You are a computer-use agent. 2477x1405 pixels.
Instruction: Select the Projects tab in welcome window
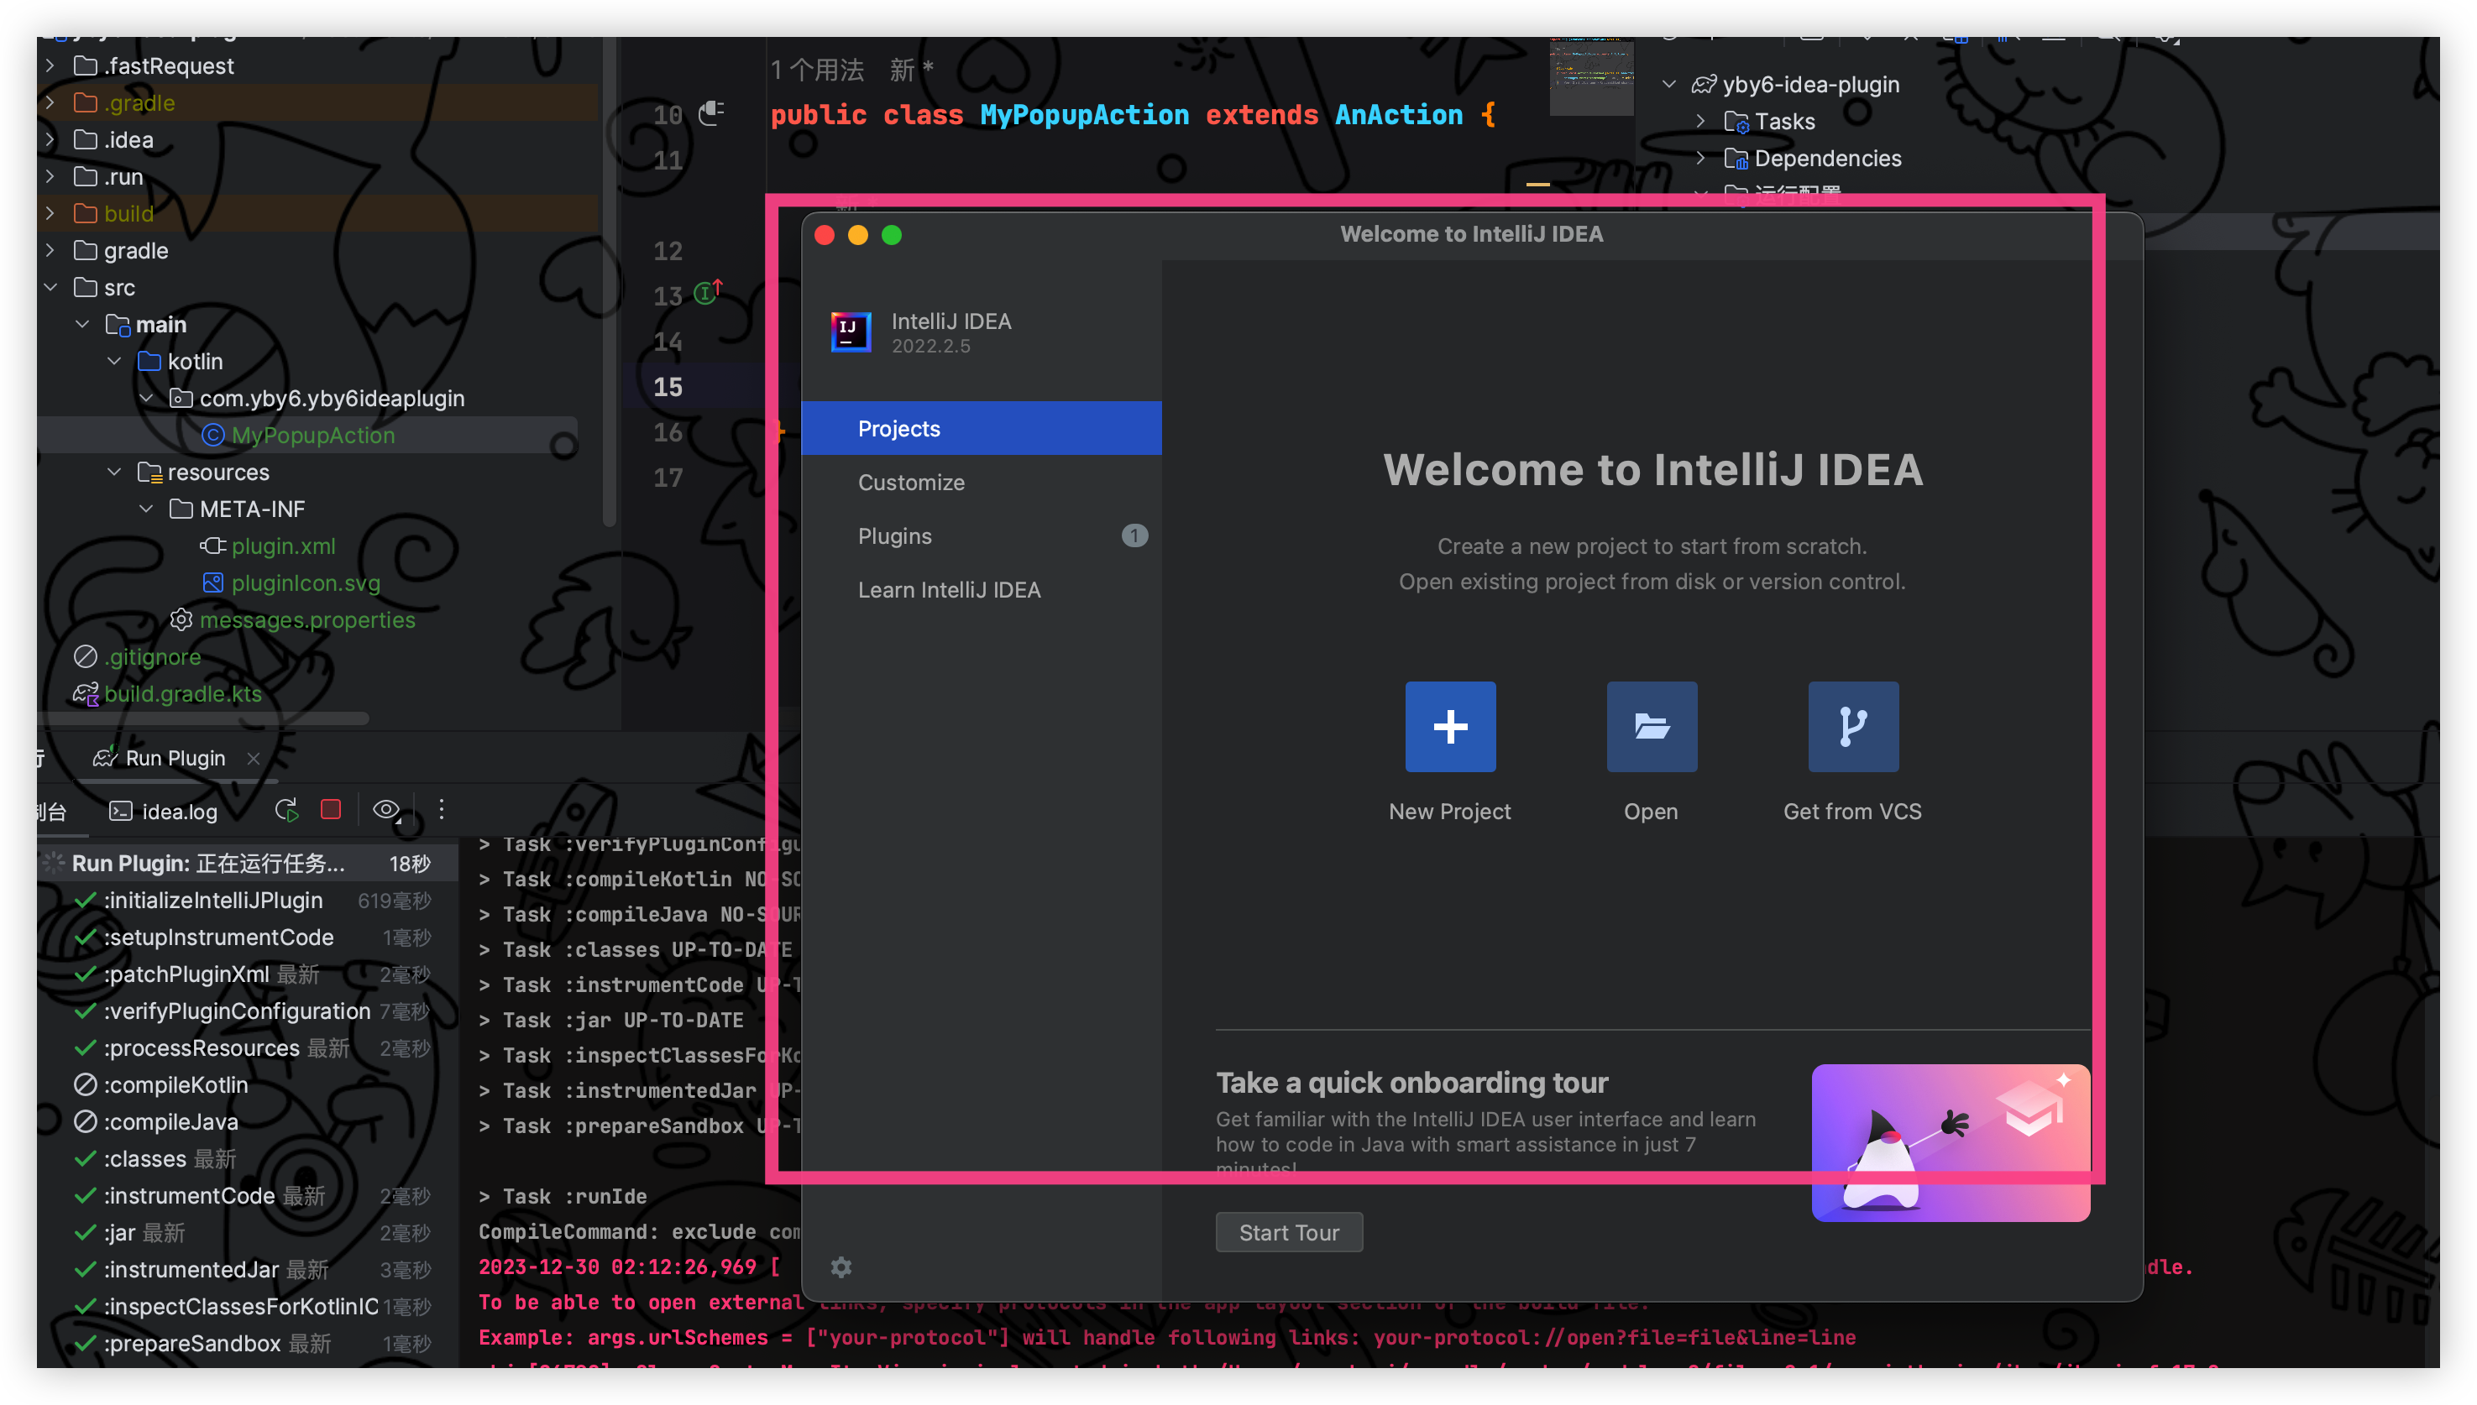(x=981, y=428)
